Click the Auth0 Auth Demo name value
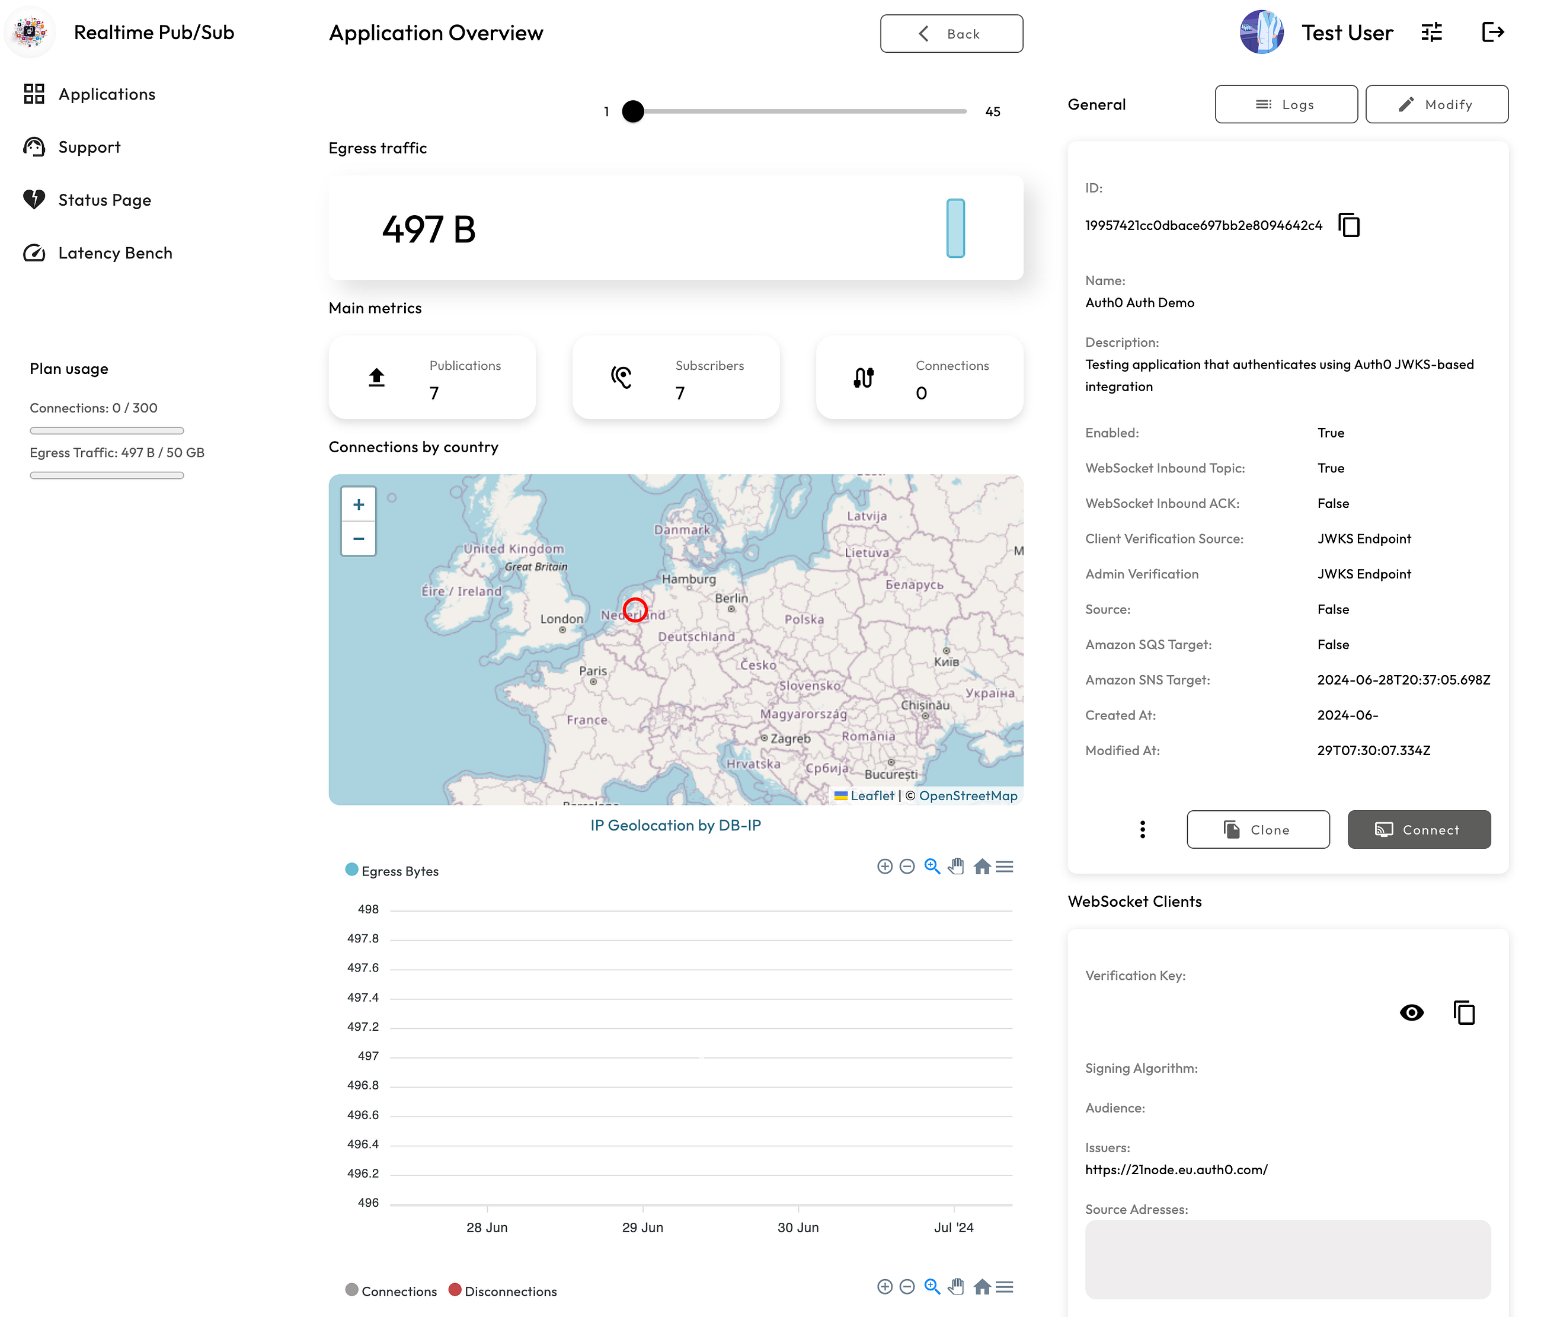 click(x=1139, y=303)
